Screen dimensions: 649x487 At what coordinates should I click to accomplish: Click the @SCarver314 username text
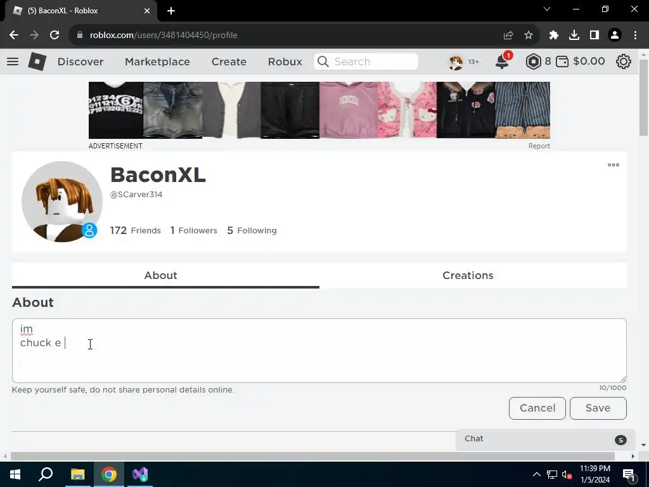(136, 195)
